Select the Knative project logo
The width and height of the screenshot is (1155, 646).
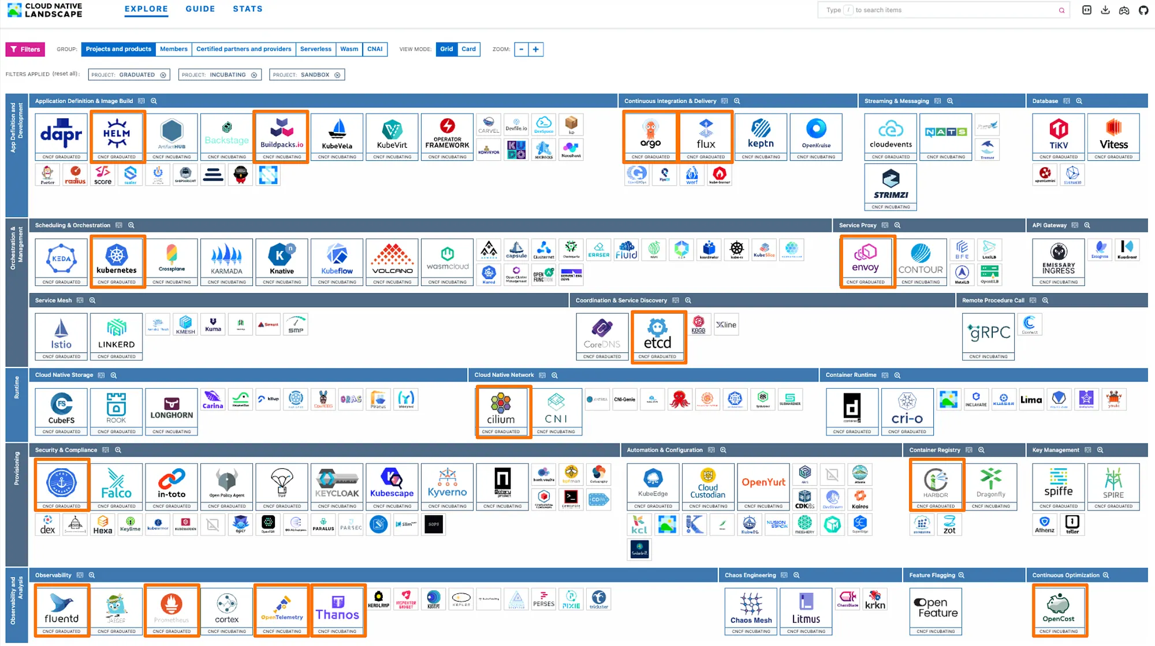[282, 262]
